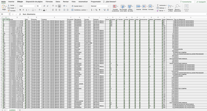The width and height of the screenshot is (207, 111).
Task: Switch to the Dibujar tab
Action: tap(20, 1)
